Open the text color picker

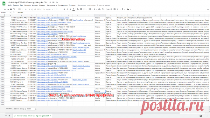coord(73,9)
